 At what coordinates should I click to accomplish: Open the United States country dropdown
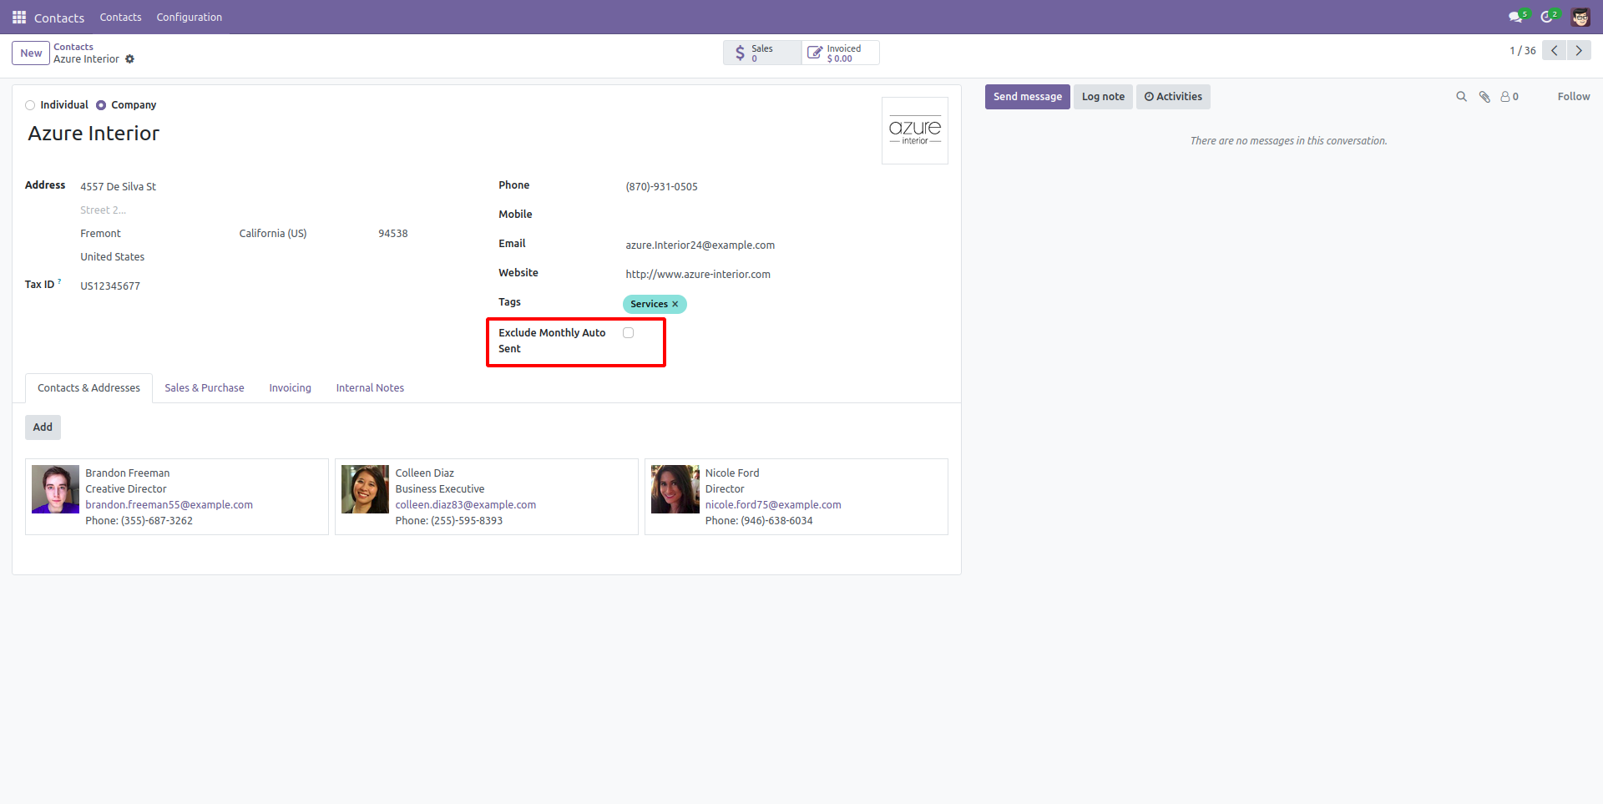click(244, 257)
